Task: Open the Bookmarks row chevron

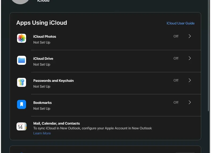Action: click(190, 102)
